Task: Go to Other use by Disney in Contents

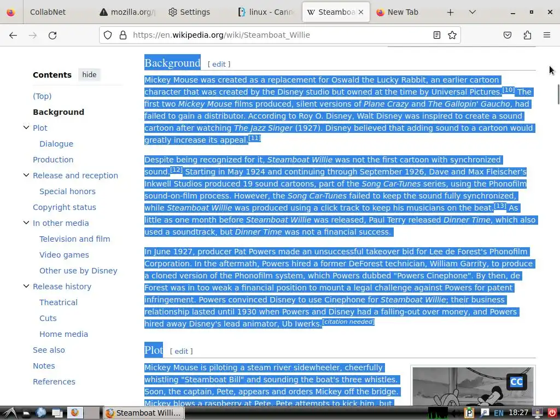Action: tap(78, 271)
